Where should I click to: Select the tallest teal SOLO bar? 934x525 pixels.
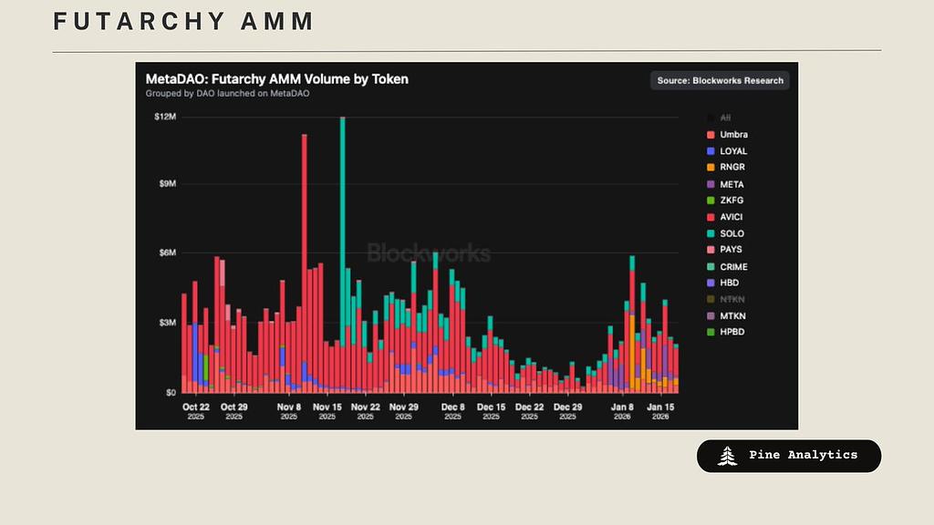(x=342, y=228)
